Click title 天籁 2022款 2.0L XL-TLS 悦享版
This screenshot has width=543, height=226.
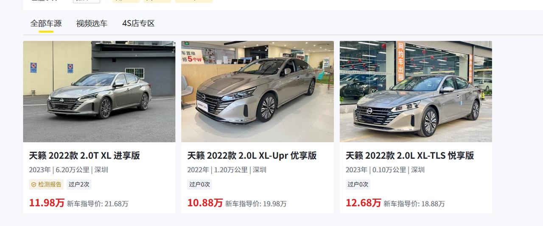pyautogui.click(x=410, y=155)
